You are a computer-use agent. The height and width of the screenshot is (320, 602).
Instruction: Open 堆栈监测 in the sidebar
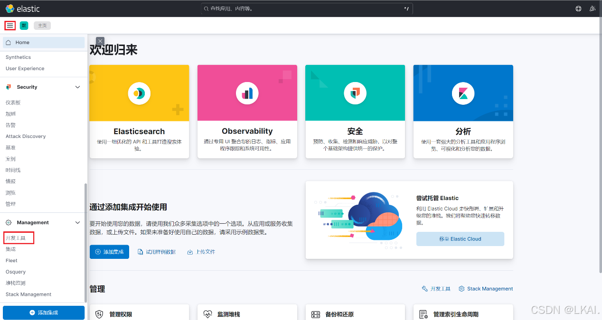coord(15,283)
